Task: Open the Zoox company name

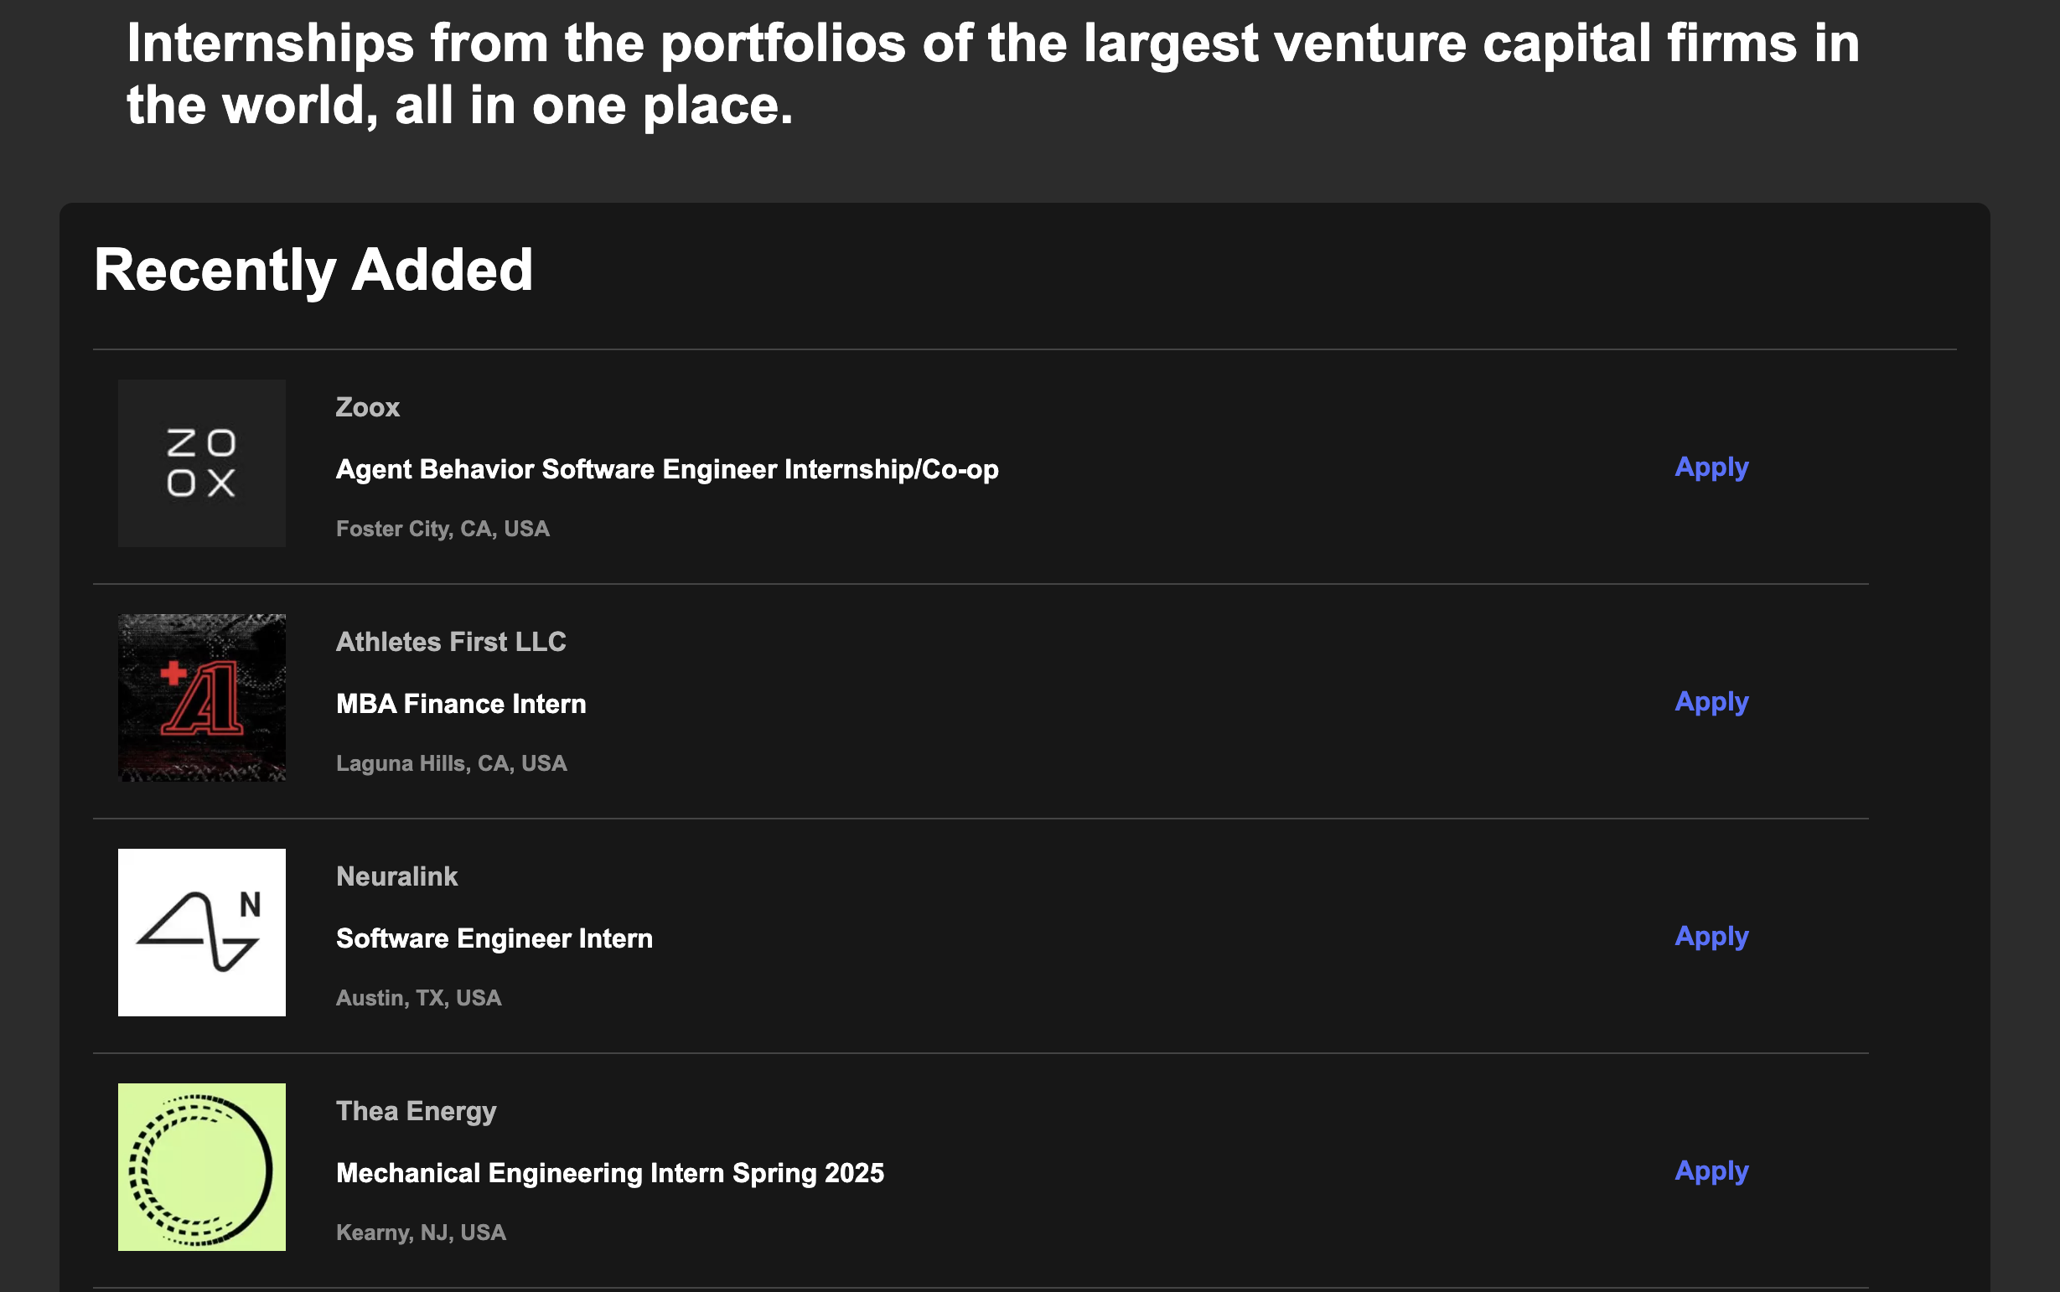Action: pos(368,406)
